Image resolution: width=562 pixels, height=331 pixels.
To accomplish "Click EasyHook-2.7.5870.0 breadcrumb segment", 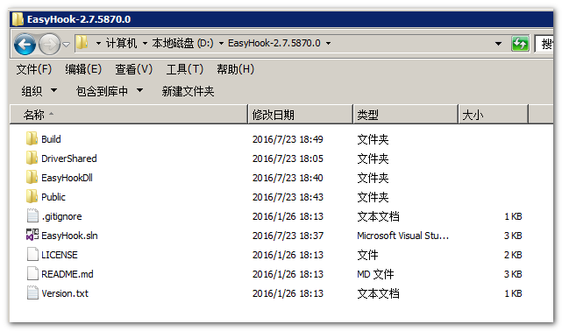I will coord(274,43).
